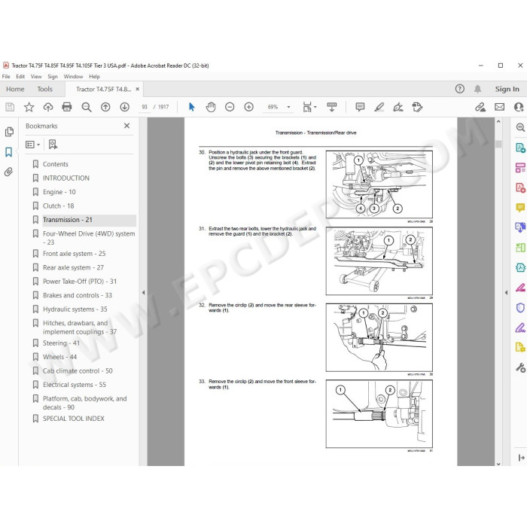Open the Attachments paperclip panel

(9, 172)
